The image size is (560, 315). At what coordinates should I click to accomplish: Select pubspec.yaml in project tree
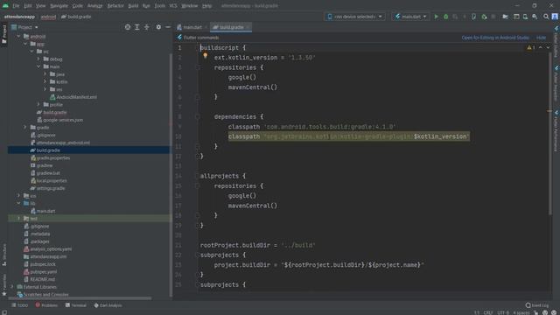point(40,272)
